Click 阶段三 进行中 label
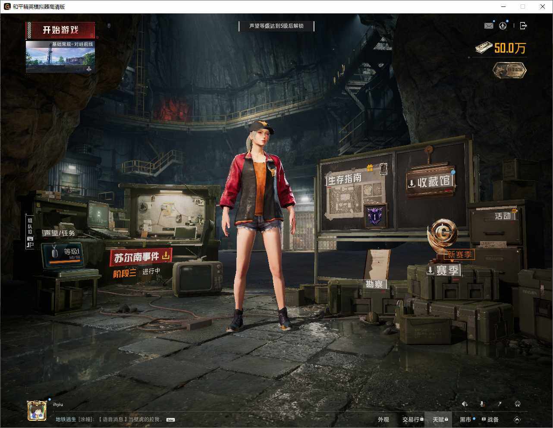This screenshot has width=553, height=428. 136,272
